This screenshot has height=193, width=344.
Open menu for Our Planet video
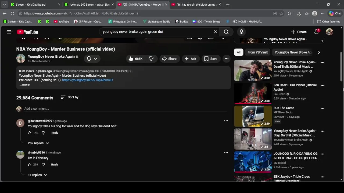(x=322, y=85)
